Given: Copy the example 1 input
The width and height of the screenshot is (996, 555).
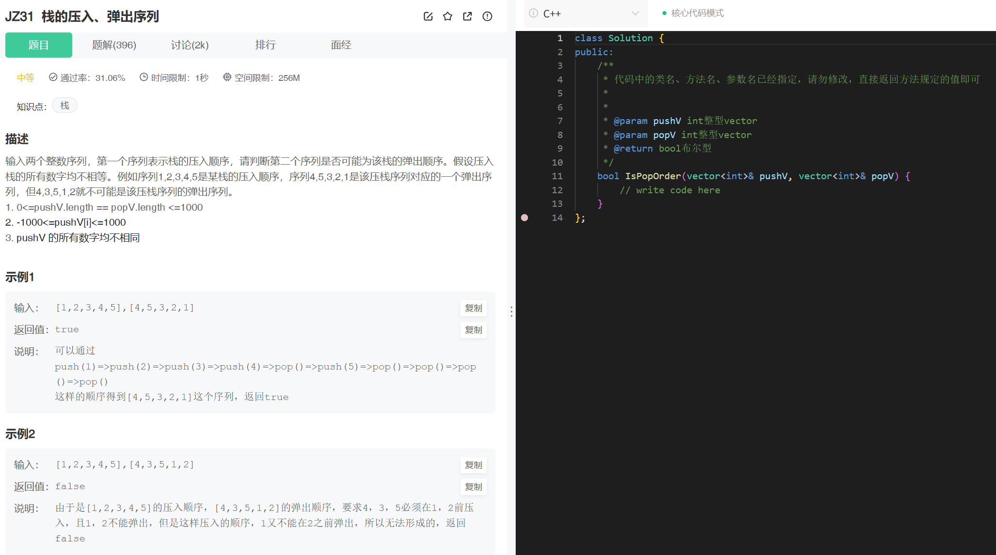Looking at the screenshot, I should tap(474, 308).
